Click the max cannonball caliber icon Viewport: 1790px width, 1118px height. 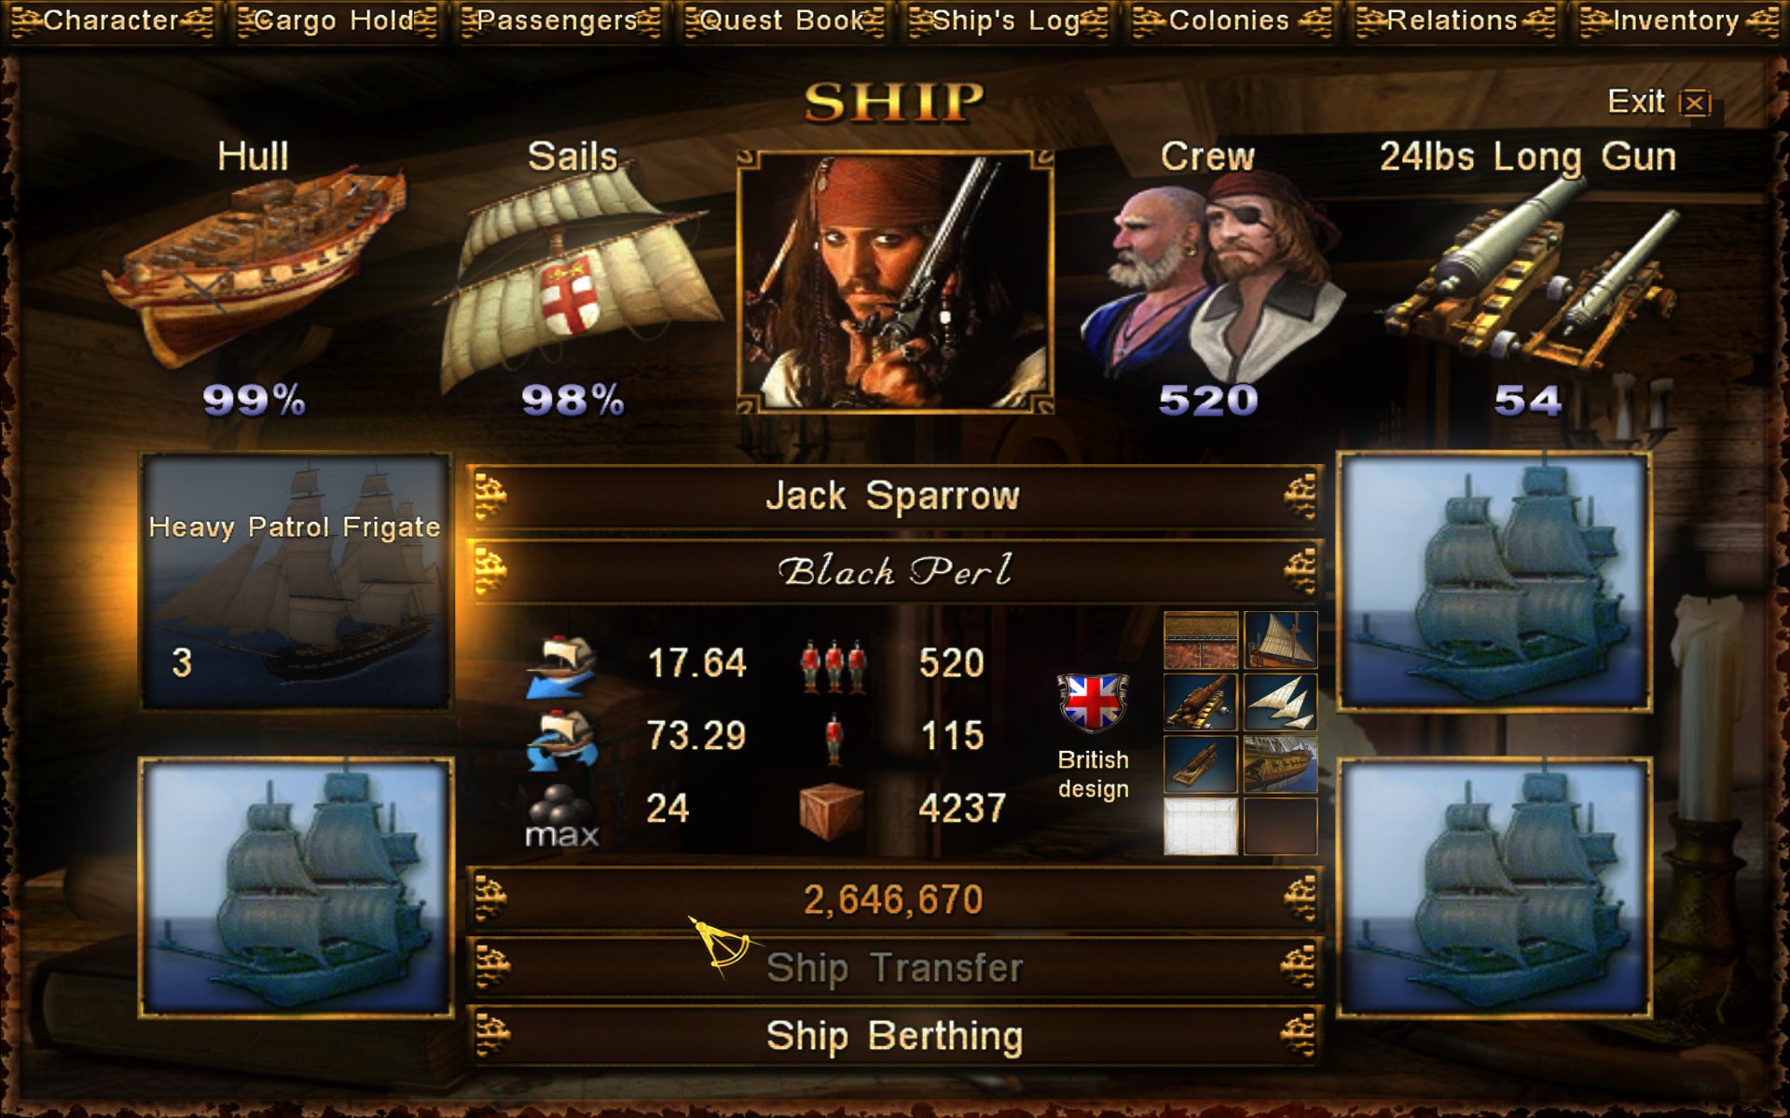point(561,814)
